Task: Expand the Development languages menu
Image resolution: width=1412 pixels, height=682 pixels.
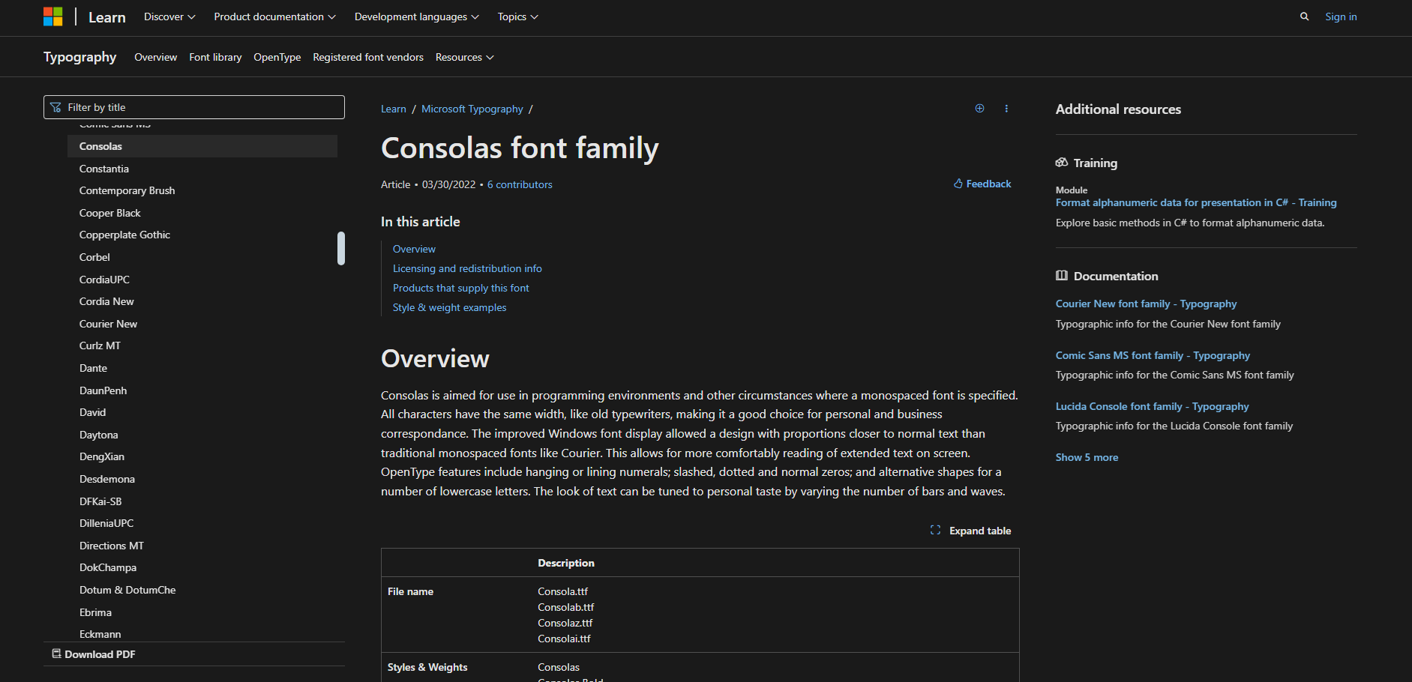Action: tap(415, 16)
